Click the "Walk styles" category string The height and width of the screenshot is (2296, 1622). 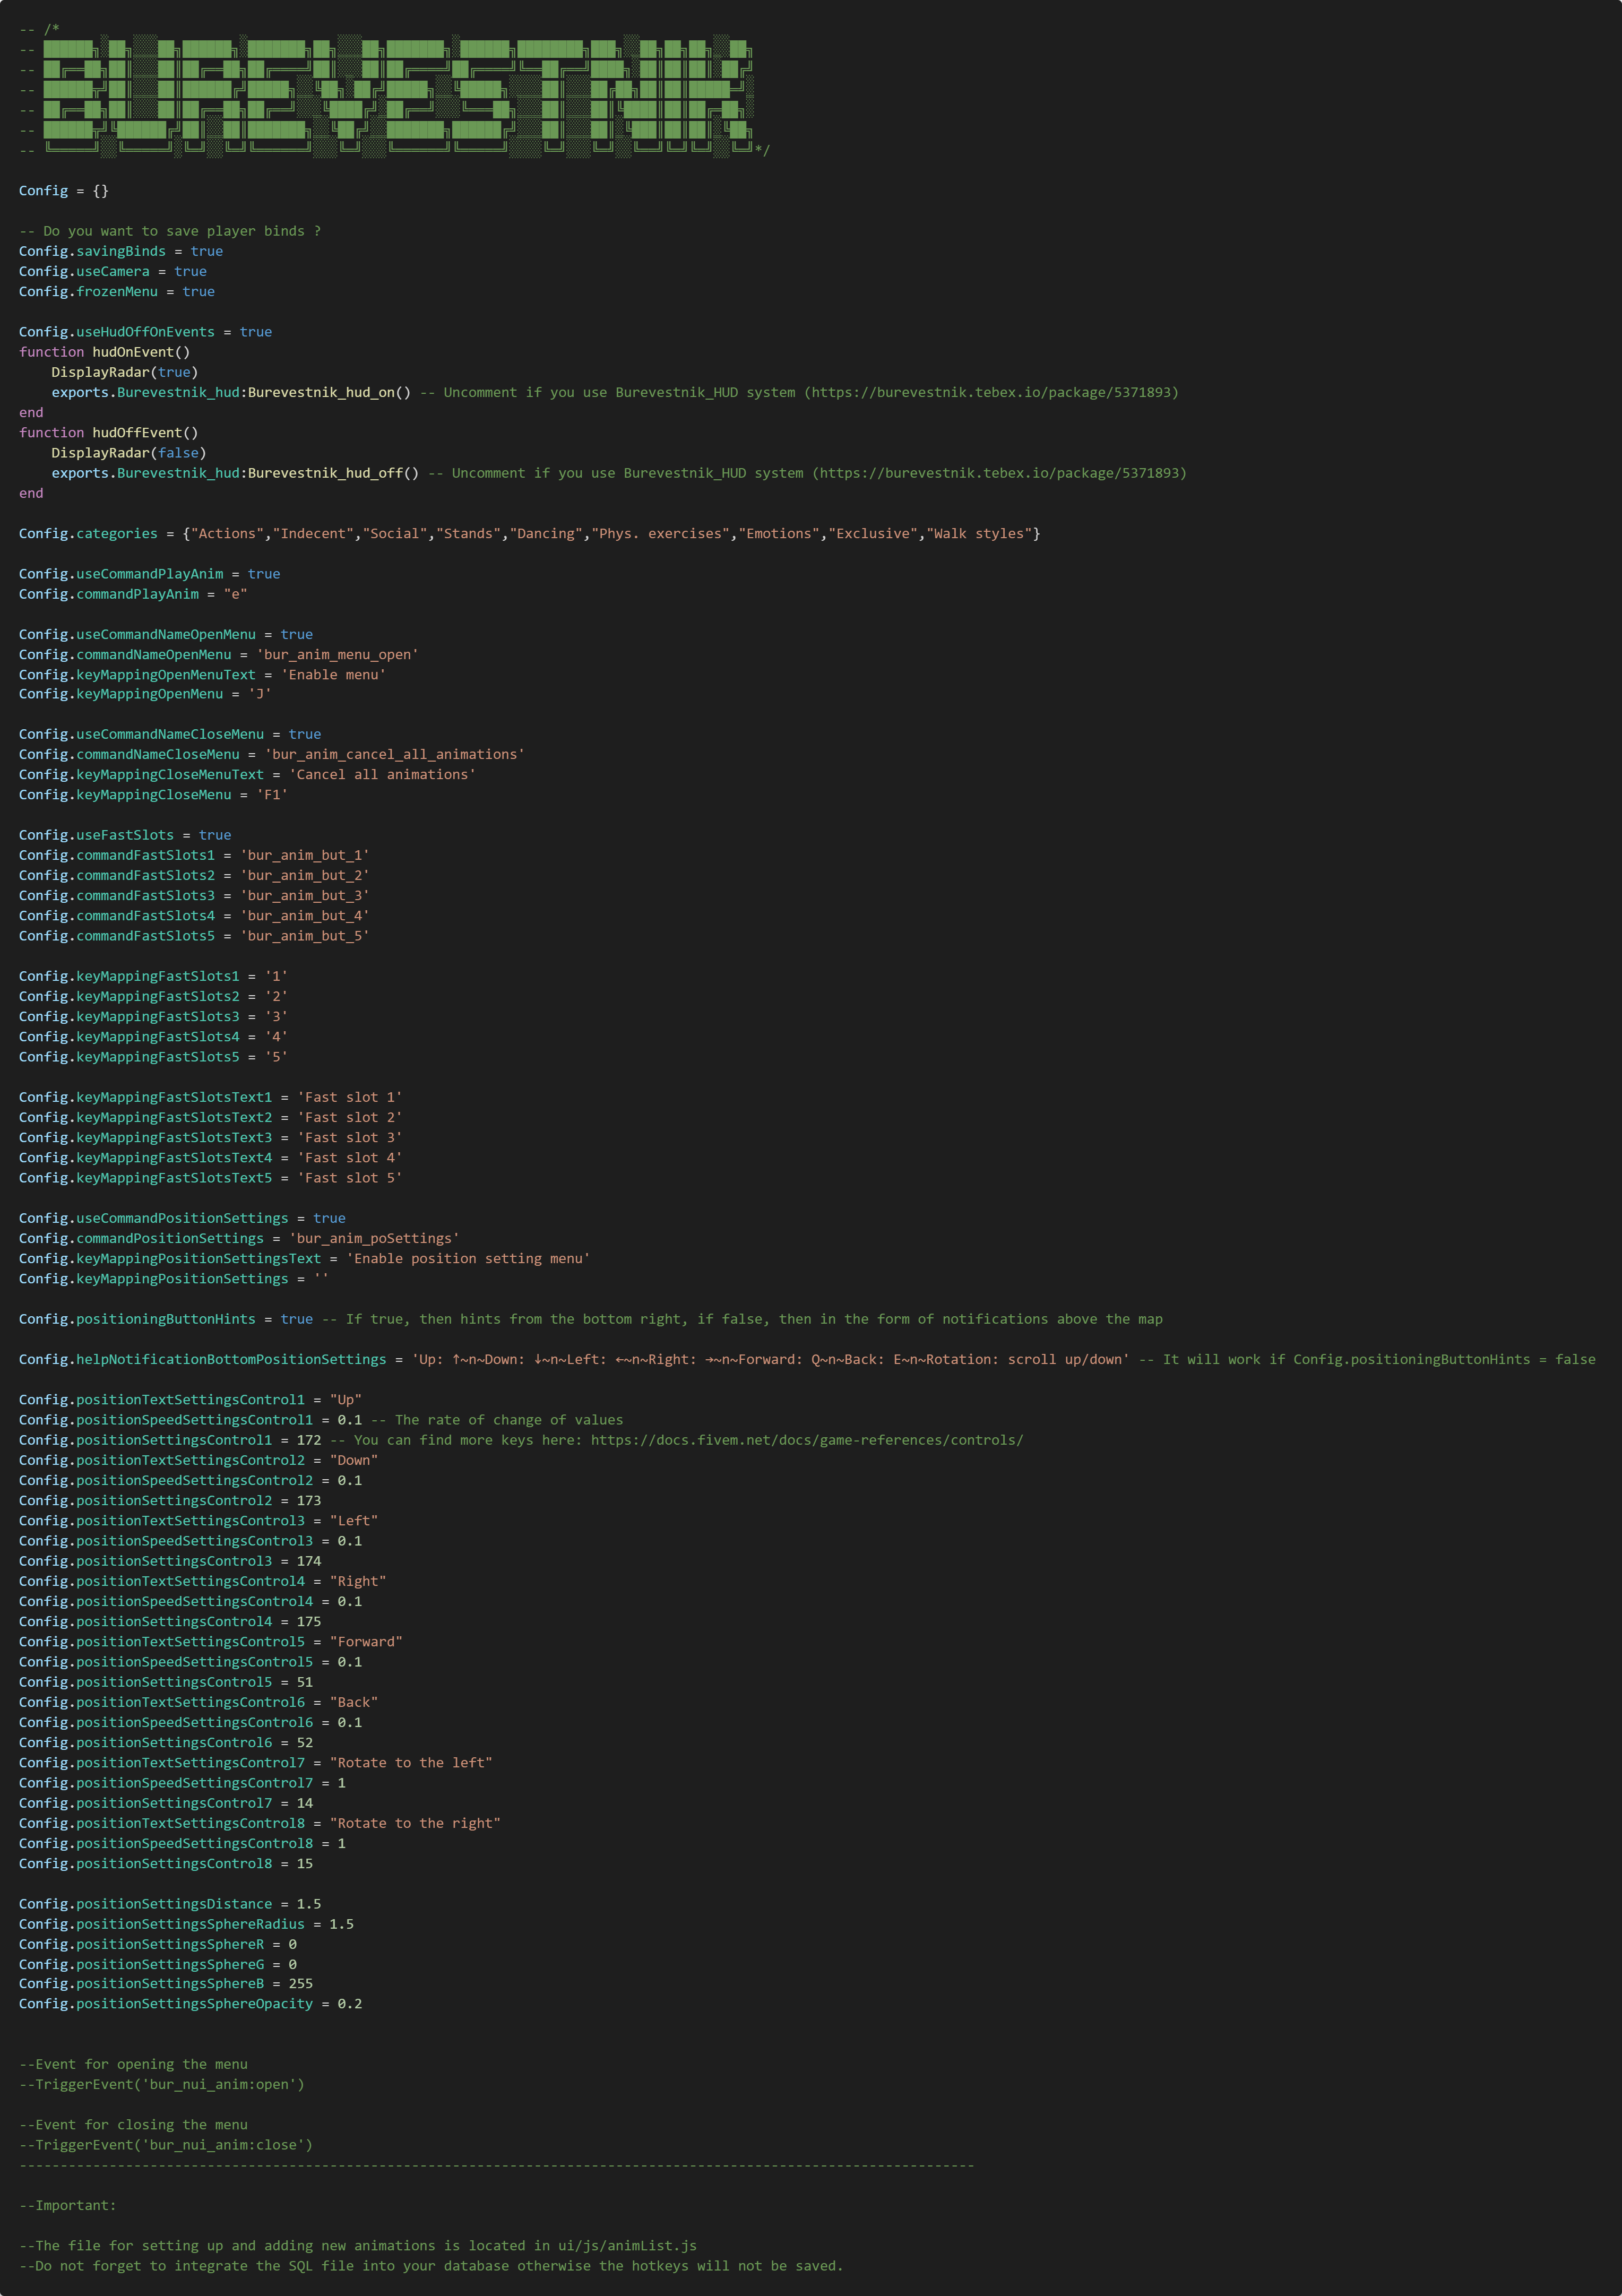(x=979, y=533)
